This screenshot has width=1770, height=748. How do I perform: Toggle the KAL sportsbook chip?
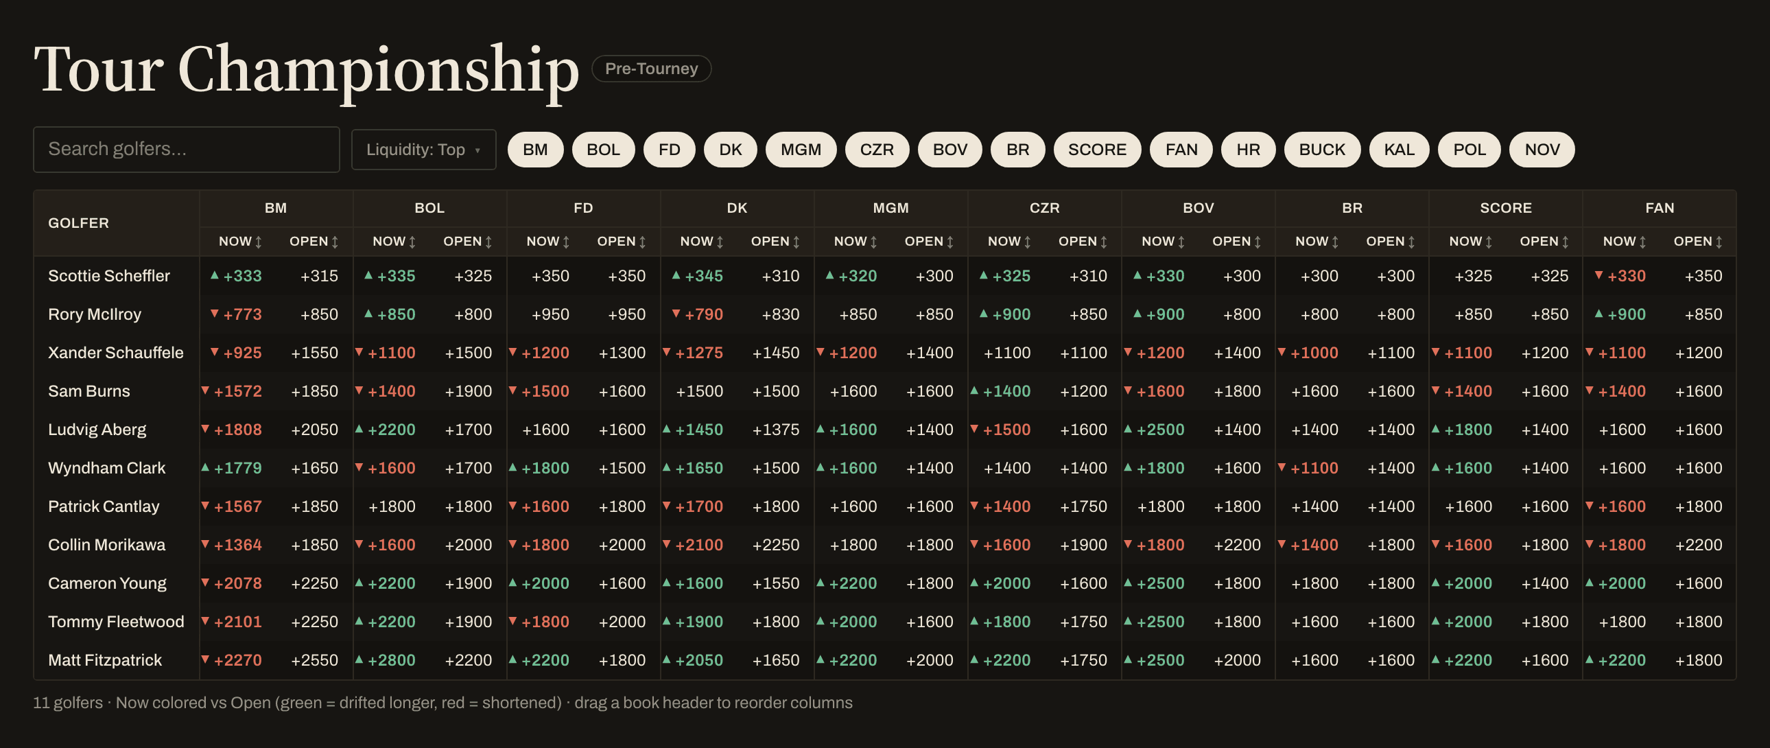click(1400, 149)
